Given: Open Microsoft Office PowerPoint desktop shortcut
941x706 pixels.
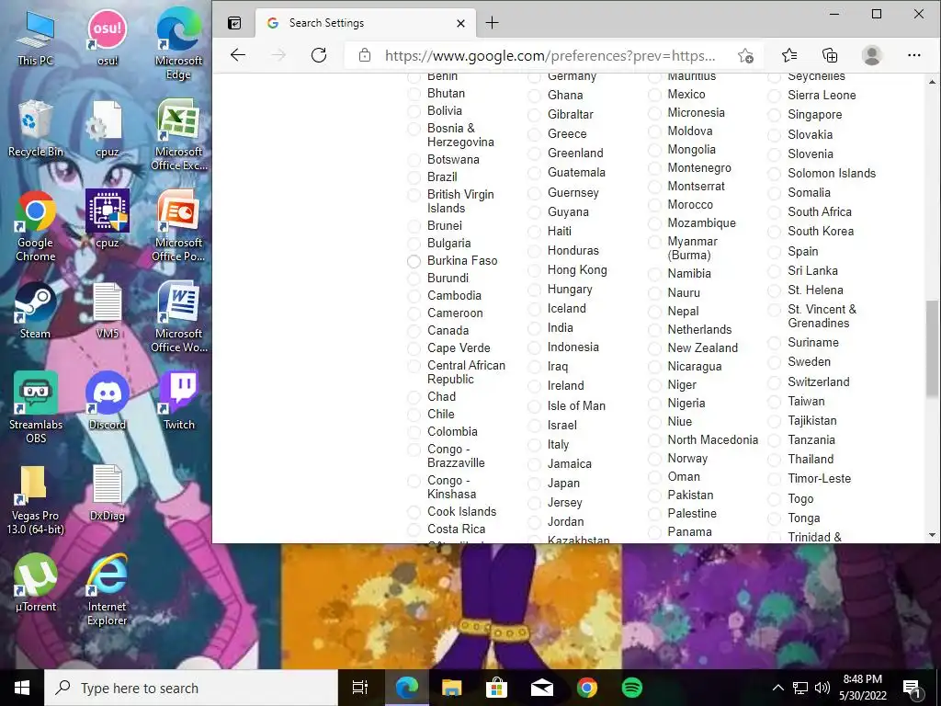Looking at the screenshot, I should (x=179, y=226).
